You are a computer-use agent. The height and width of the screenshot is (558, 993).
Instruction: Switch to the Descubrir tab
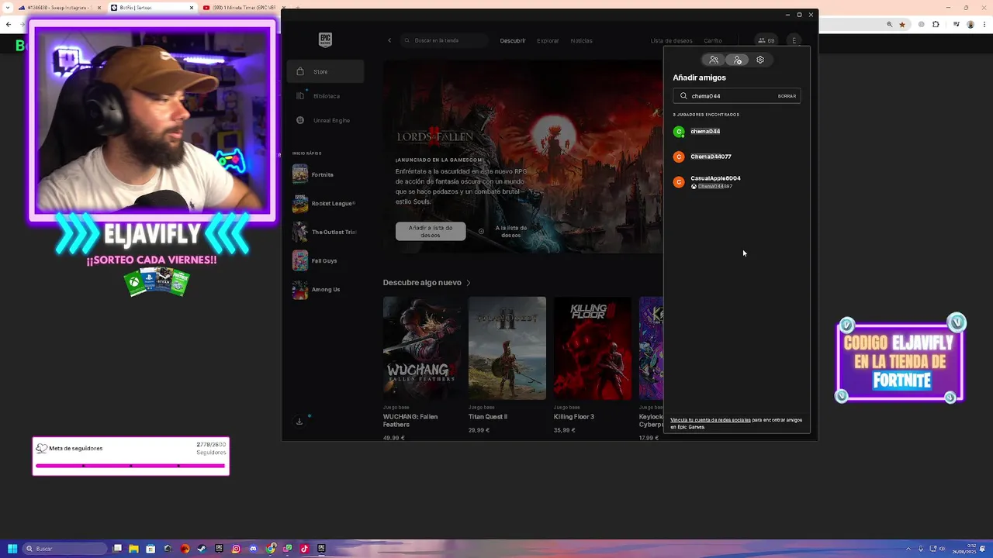point(513,40)
